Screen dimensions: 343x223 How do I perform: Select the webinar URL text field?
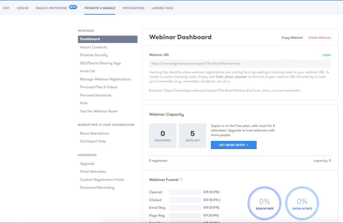point(240,63)
